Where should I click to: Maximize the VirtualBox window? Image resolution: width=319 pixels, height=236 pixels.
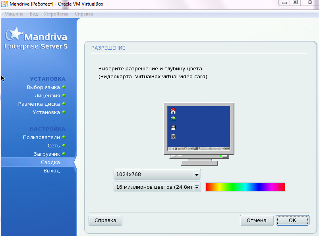click(295, 2)
